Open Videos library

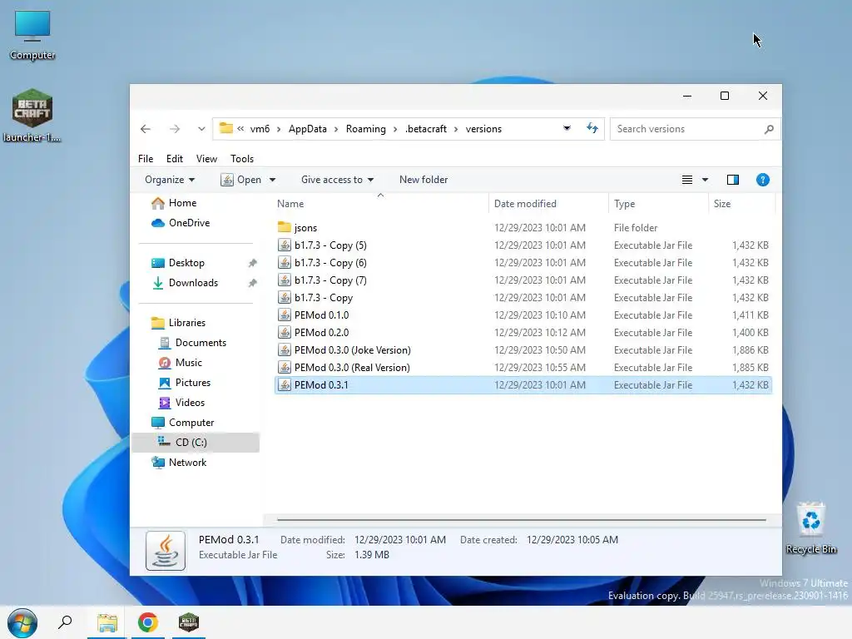(x=181, y=403)
